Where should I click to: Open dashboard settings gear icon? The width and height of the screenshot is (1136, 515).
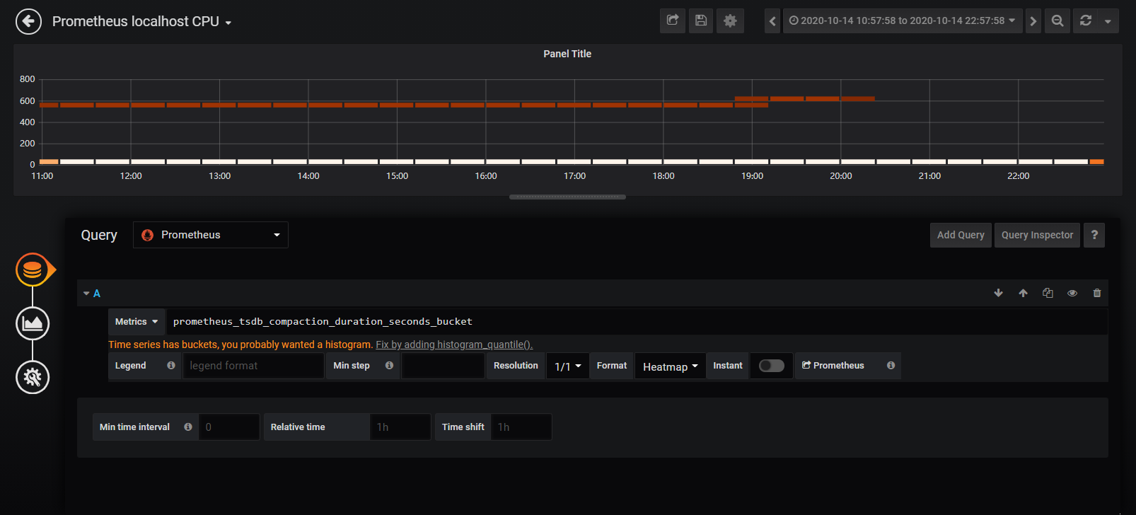[730, 21]
